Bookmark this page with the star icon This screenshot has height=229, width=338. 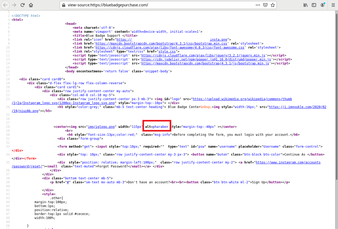coord(272,5)
